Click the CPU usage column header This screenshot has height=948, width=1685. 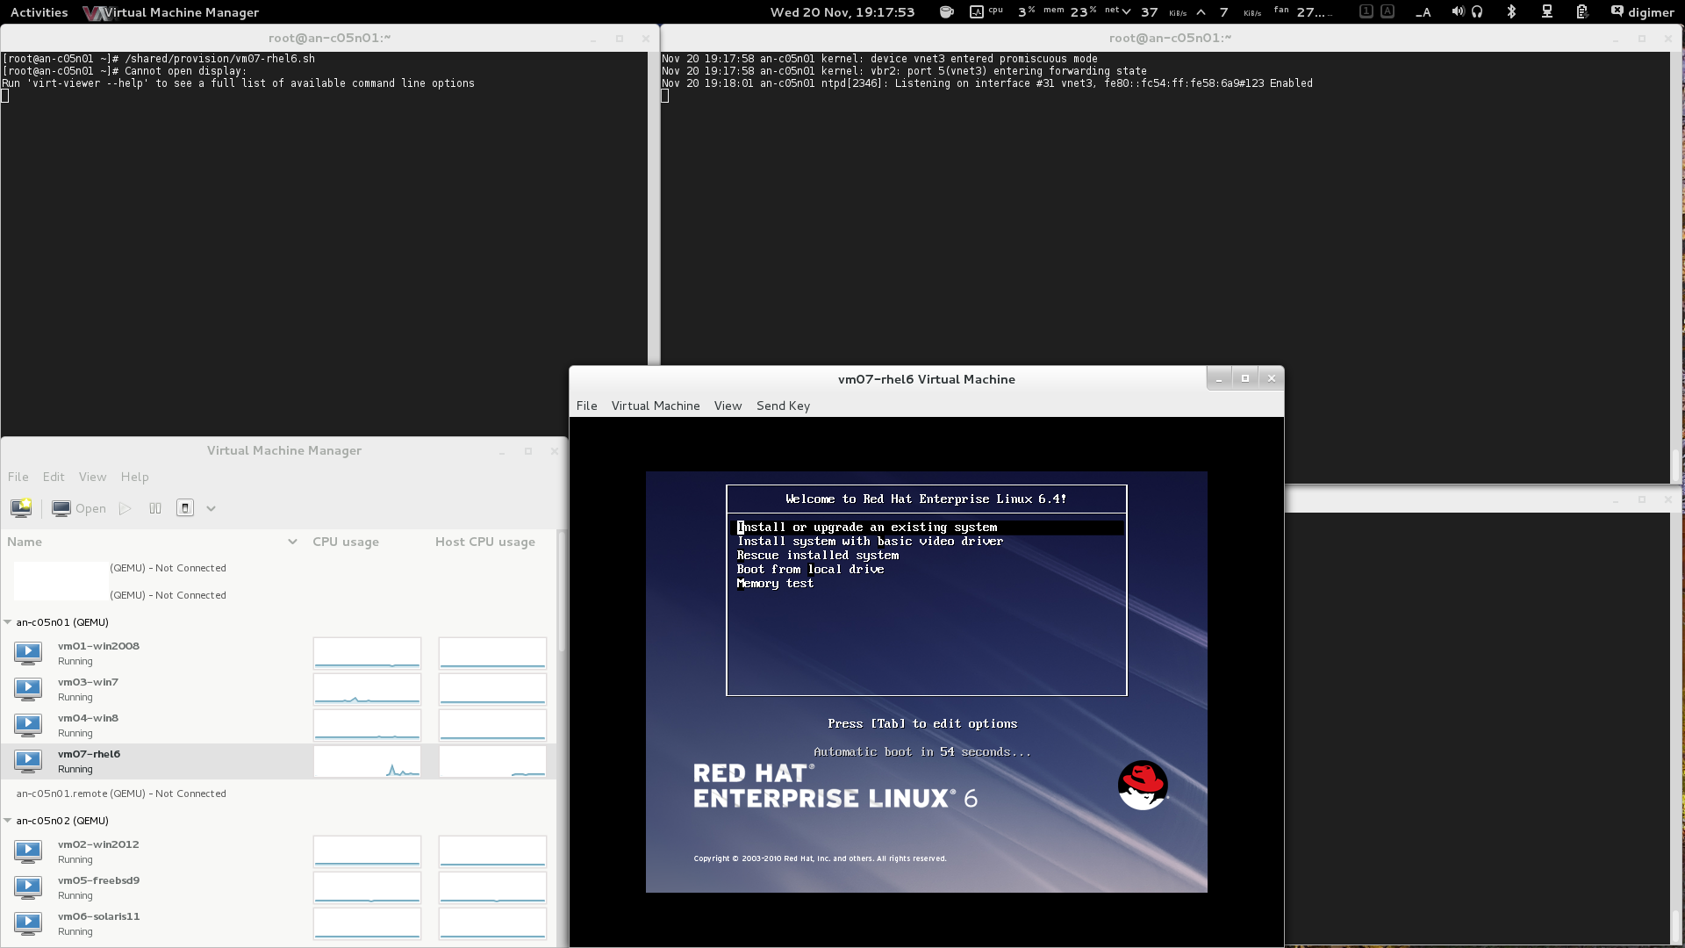[346, 542]
